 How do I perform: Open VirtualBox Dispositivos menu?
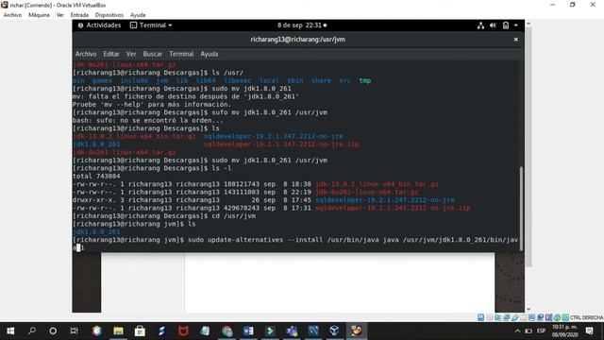(x=109, y=15)
